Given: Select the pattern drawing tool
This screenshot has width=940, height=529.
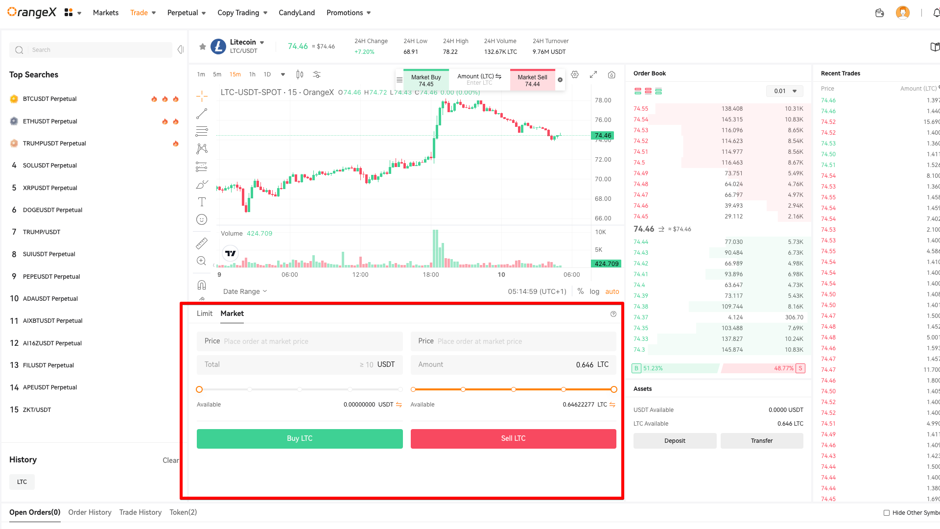Looking at the screenshot, I should pos(202,149).
